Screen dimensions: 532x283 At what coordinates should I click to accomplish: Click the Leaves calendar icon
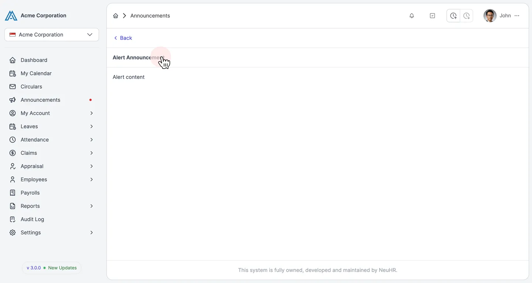click(13, 126)
